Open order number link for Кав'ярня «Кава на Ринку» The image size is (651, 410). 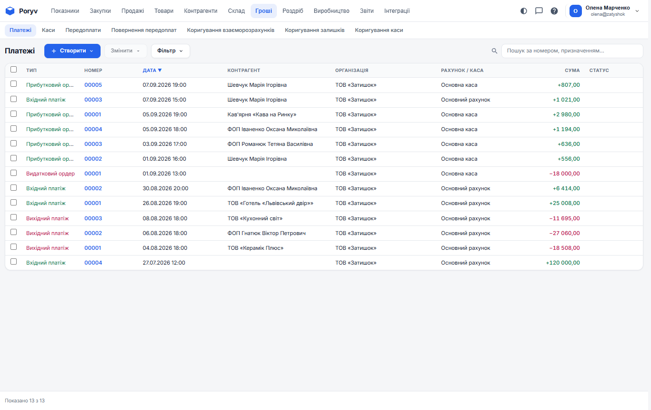pos(92,114)
